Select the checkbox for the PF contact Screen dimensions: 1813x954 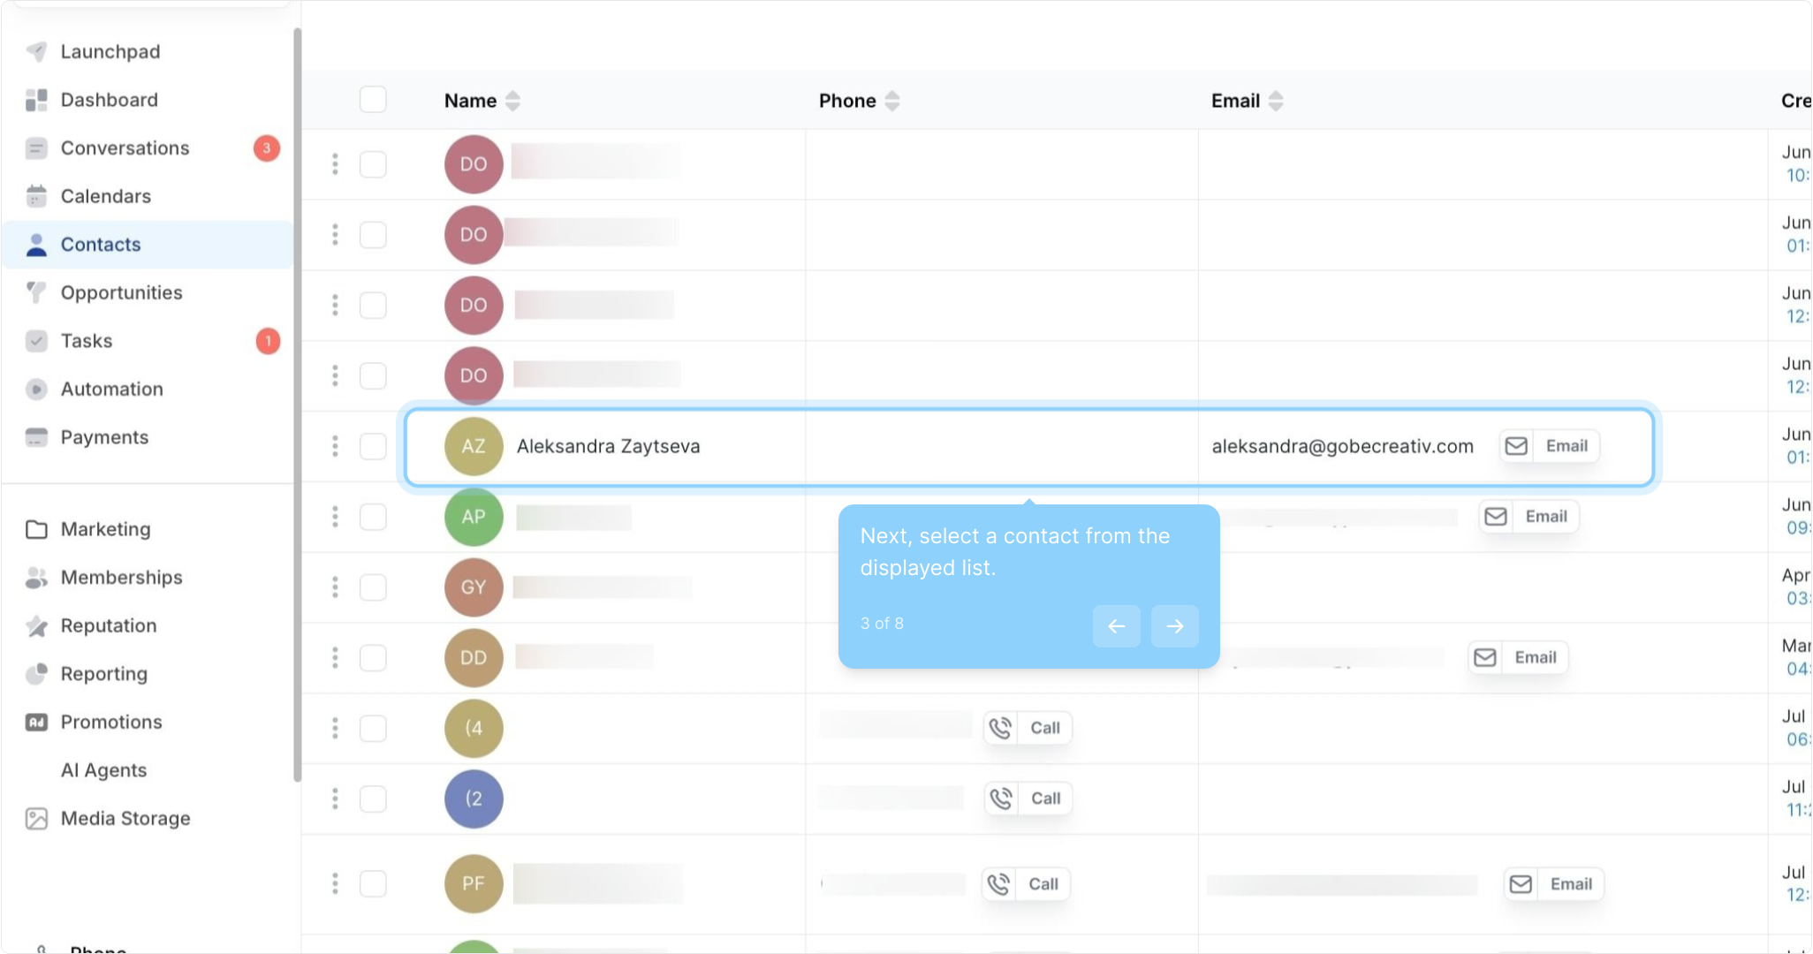(373, 883)
